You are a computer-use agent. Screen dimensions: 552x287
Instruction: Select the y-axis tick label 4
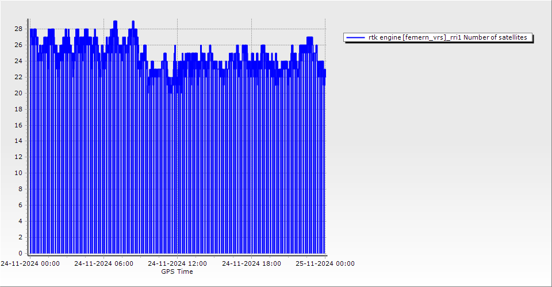pos(20,221)
